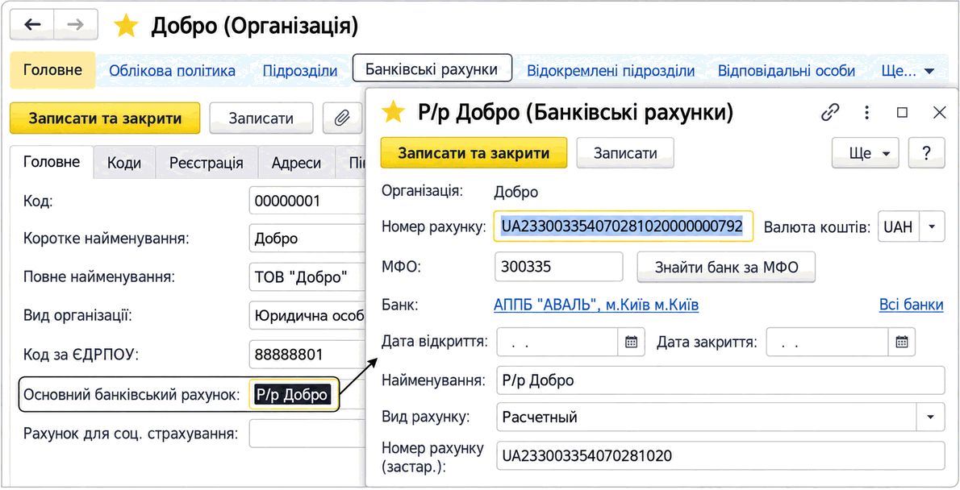Open Банківські рахунки section
The height and width of the screenshot is (490, 960).
coord(432,69)
